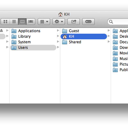The image size is (128, 128).
Task: Click the search field
Action: coord(118,22)
